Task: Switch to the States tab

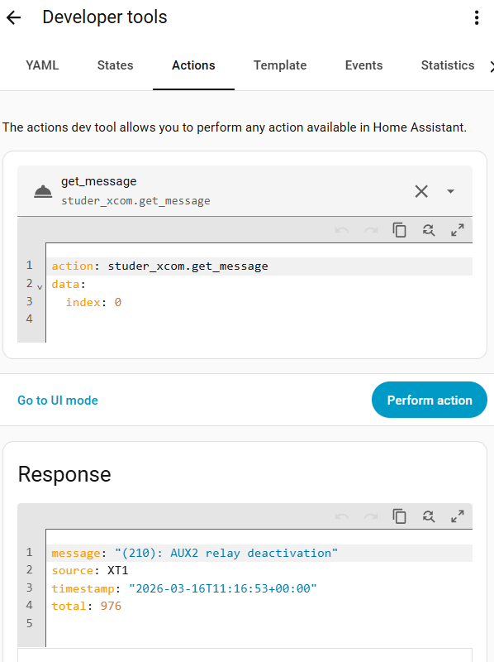Action: point(115,65)
